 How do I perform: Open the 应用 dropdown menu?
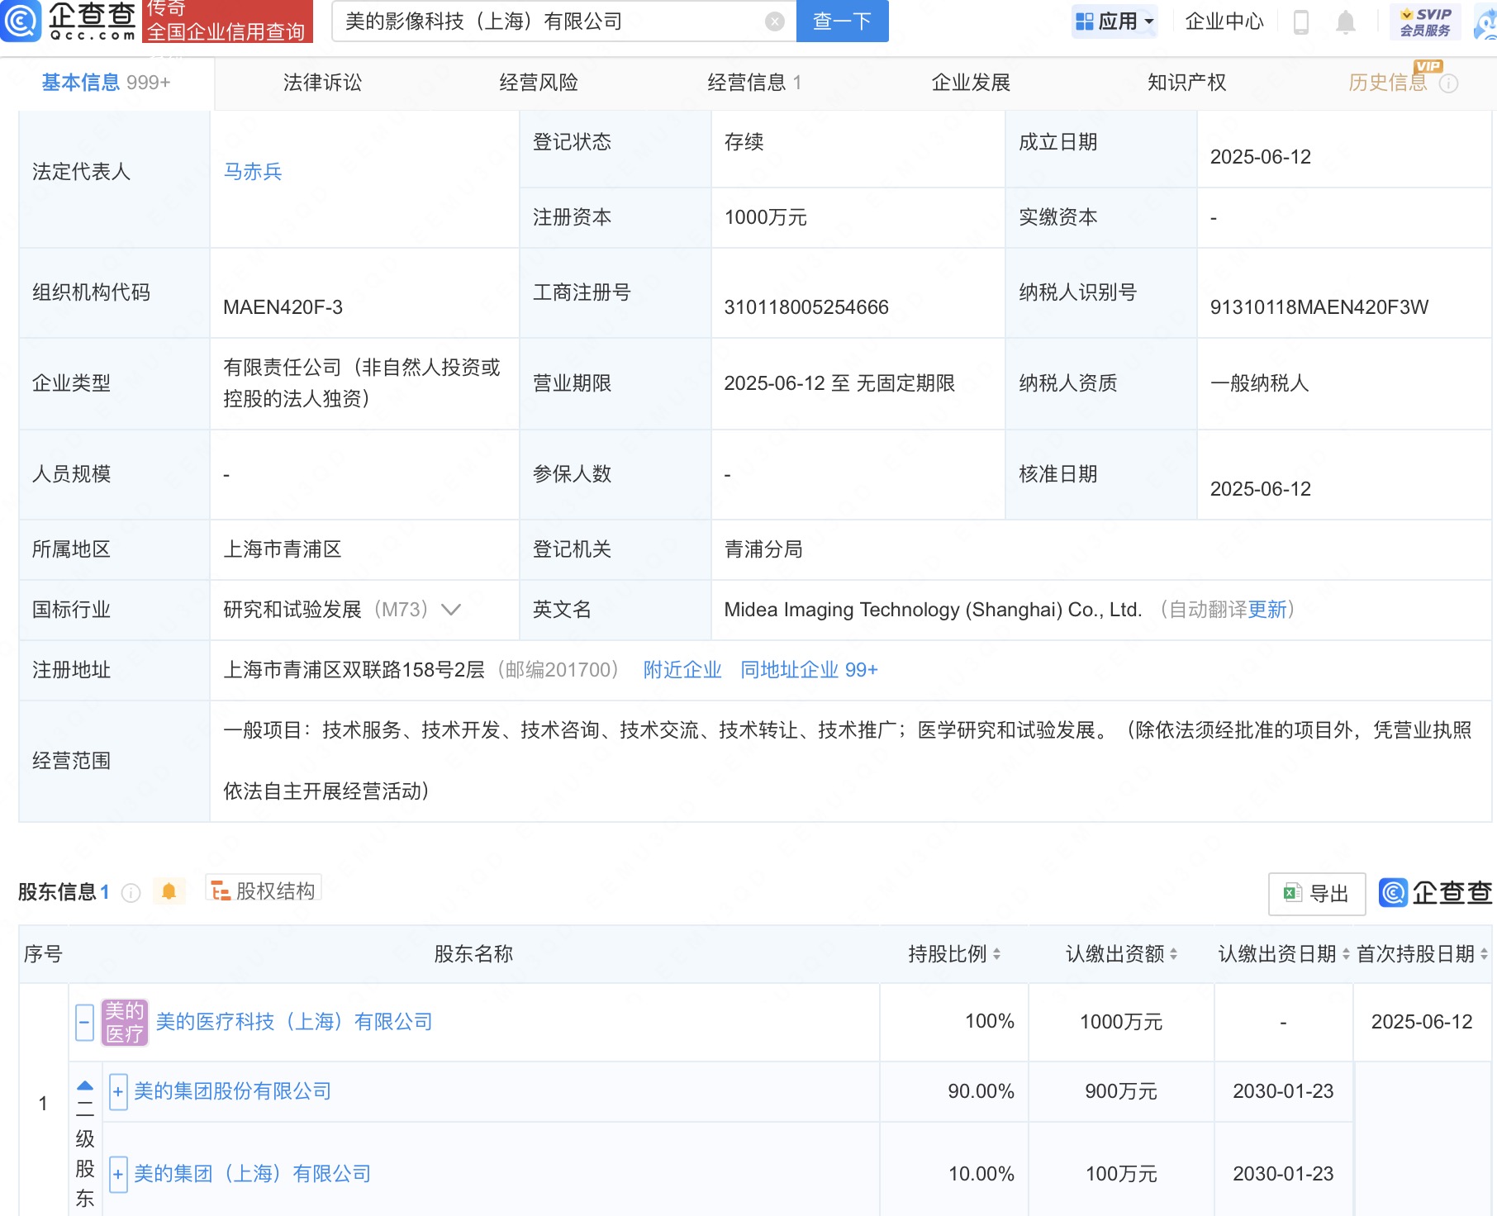pos(1114,21)
